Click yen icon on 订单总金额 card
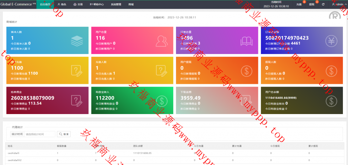 point(331,41)
